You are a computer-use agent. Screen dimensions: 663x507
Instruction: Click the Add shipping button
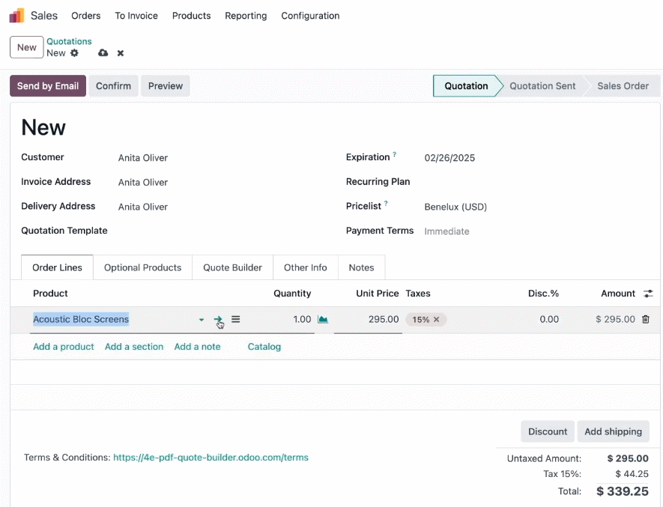coord(613,431)
